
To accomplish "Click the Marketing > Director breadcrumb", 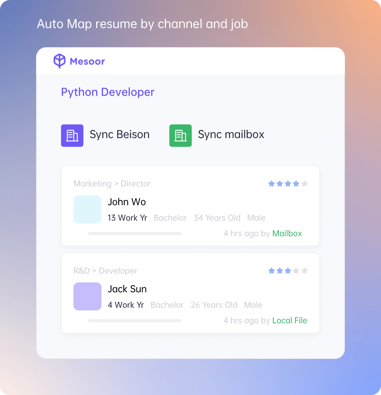I will pyautogui.click(x=112, y=184).
